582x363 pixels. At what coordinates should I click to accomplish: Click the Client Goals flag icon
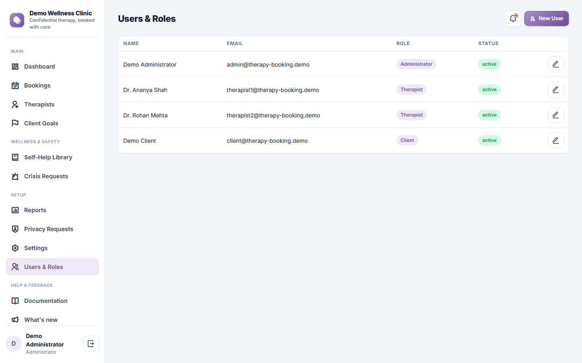(x=15, y=123)
